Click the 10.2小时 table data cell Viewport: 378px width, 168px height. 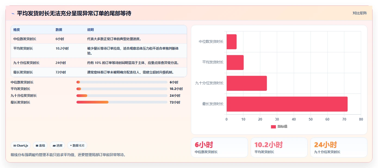[62, 49]
